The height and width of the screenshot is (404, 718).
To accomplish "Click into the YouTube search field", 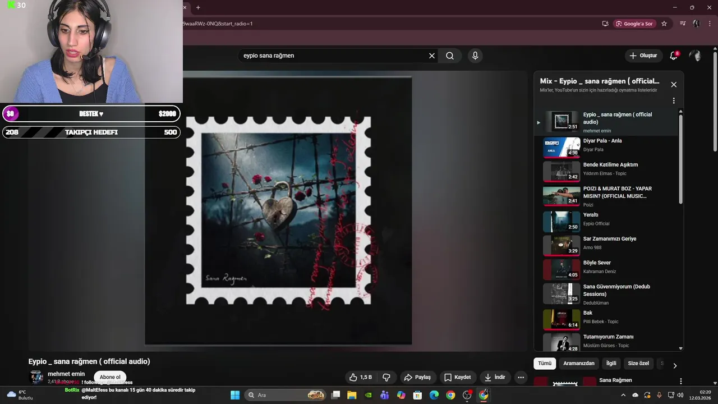I will (x=334, y=56).
